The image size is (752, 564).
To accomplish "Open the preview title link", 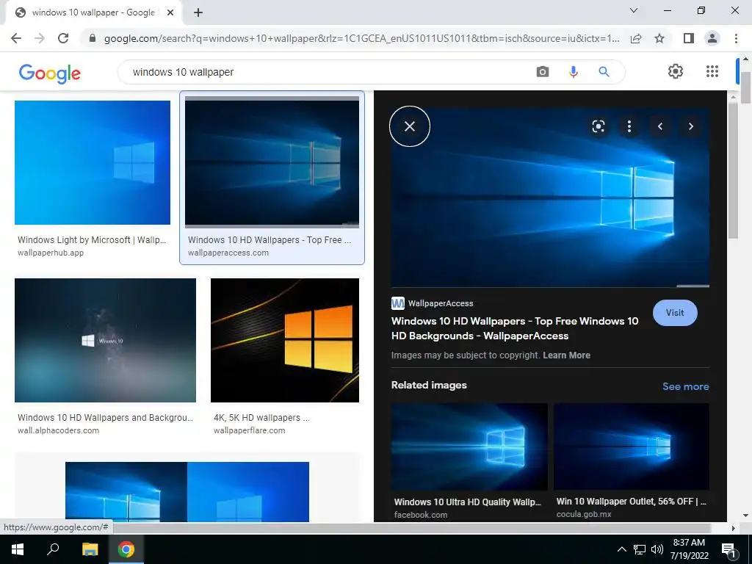I will click(515, 328).
